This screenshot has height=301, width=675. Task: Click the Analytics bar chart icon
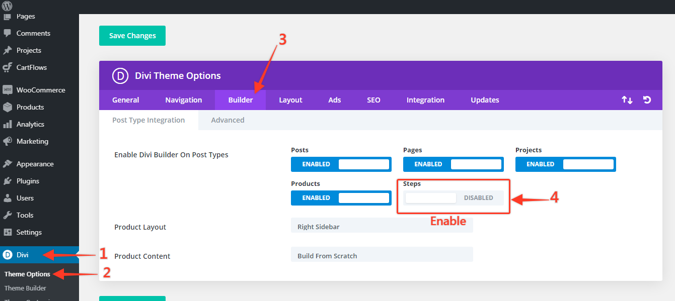[8, 124]
